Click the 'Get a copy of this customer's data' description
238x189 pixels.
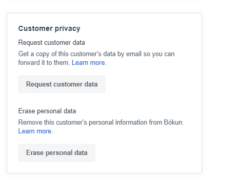(96, 58)
